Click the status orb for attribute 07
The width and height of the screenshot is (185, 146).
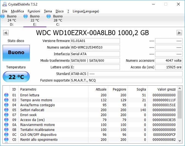[6, 115]
